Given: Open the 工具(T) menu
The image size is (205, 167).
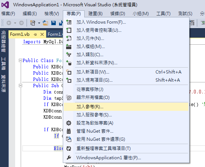Looking at the screenshot, I should click(x=163, y=14).
